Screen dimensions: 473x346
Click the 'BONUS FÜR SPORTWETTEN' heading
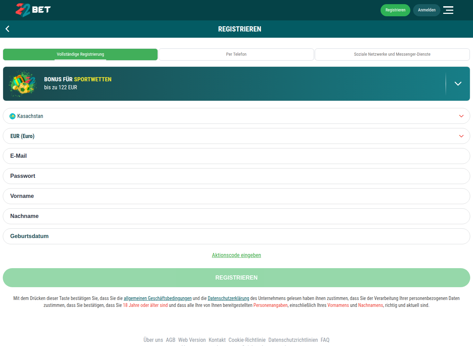tap(78, 79)
